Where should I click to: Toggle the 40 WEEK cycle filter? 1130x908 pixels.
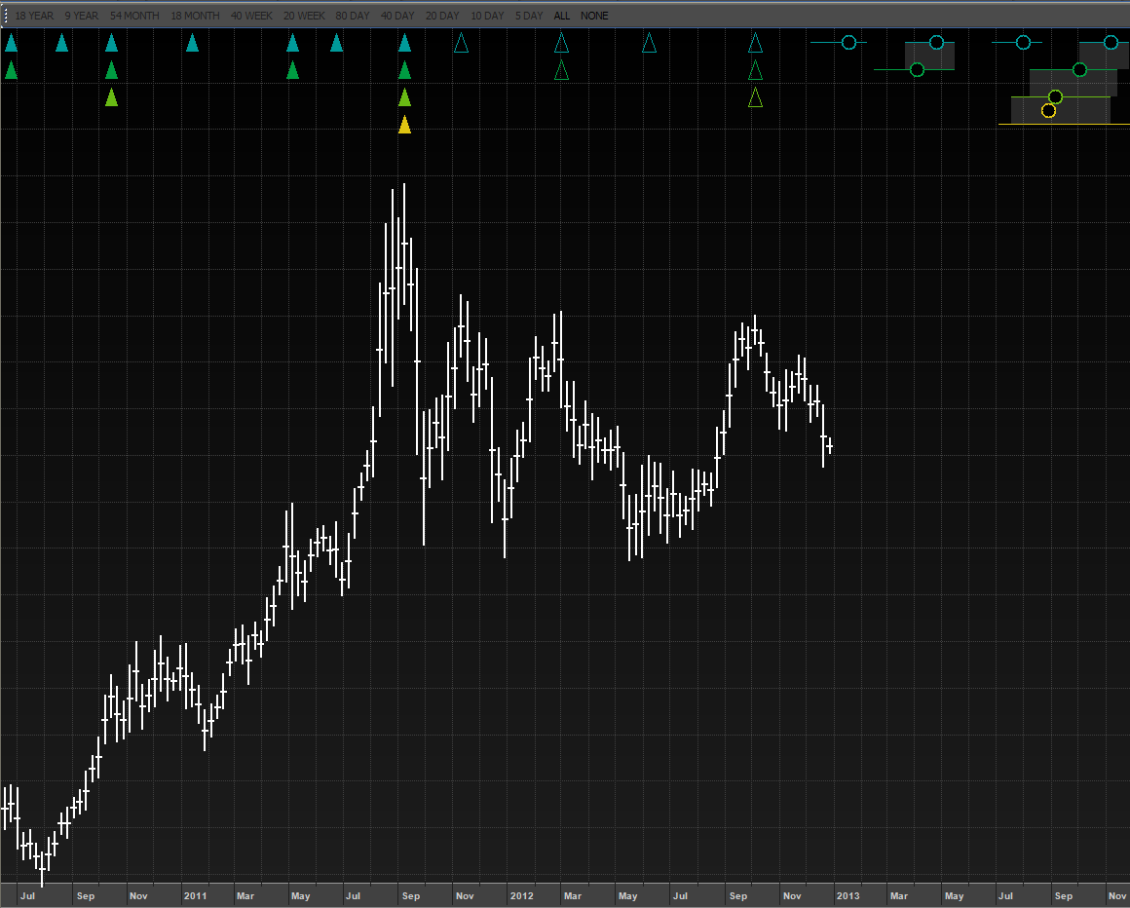point(251,16)
